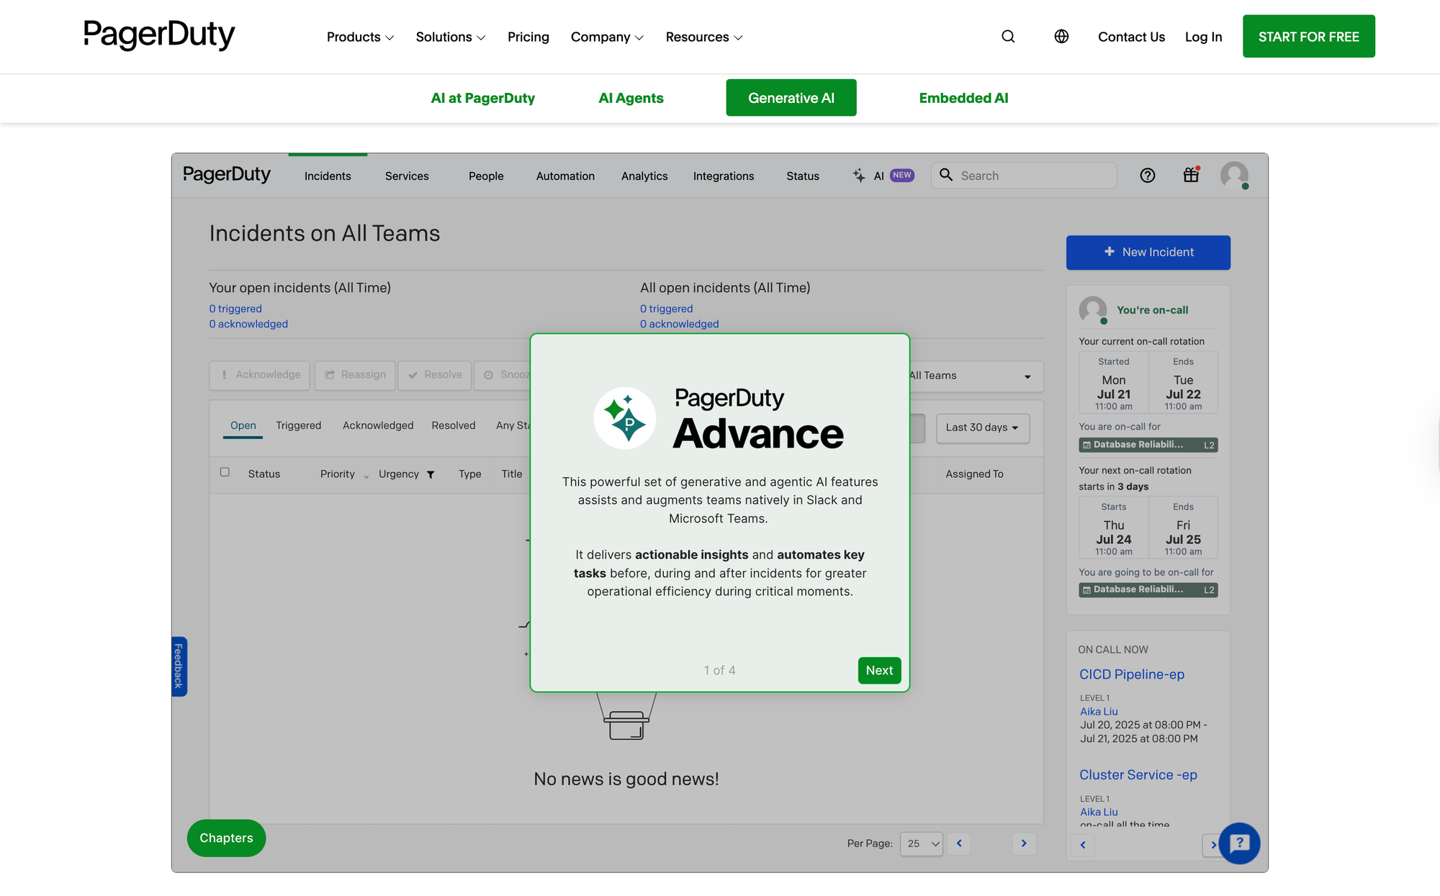
Task: Tick the select-all incidents checkbox
Action: (225, 472)
